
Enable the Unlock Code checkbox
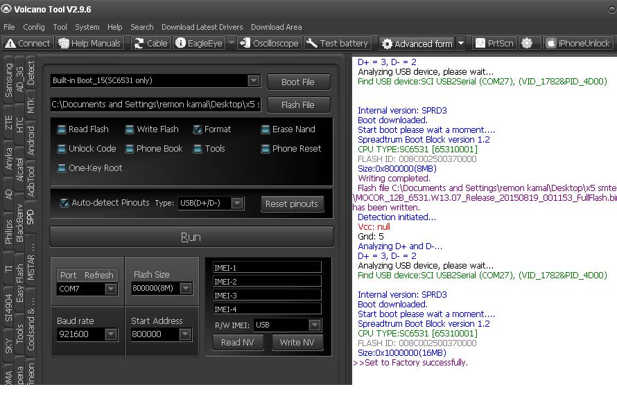pyautogui.click(x=62, y=148)
